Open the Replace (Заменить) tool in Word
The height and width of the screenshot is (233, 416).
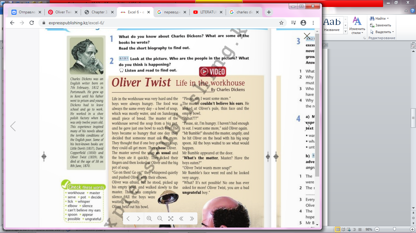380,25
